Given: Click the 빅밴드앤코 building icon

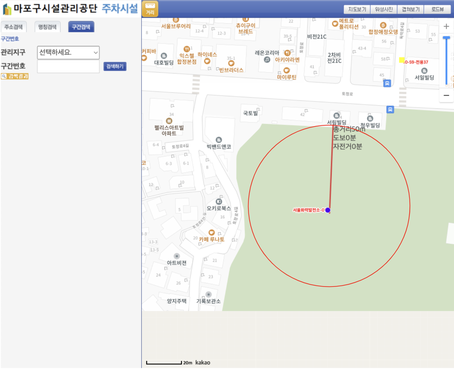Looking at the screenshot, I should coord(219,140).
